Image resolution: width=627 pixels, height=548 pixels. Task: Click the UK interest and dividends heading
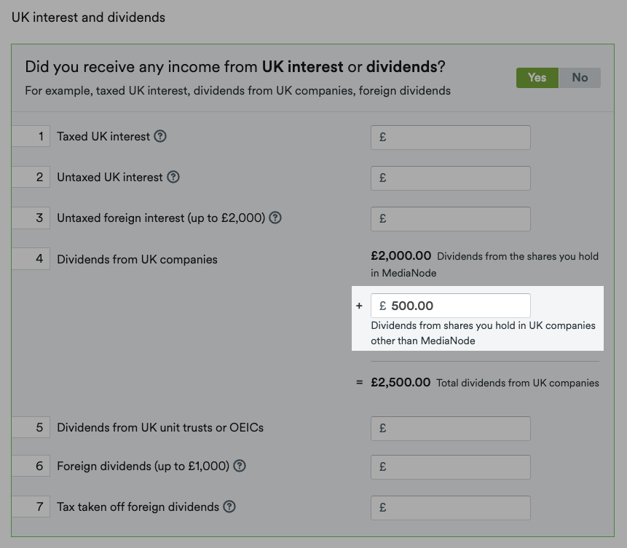[88, 17]
